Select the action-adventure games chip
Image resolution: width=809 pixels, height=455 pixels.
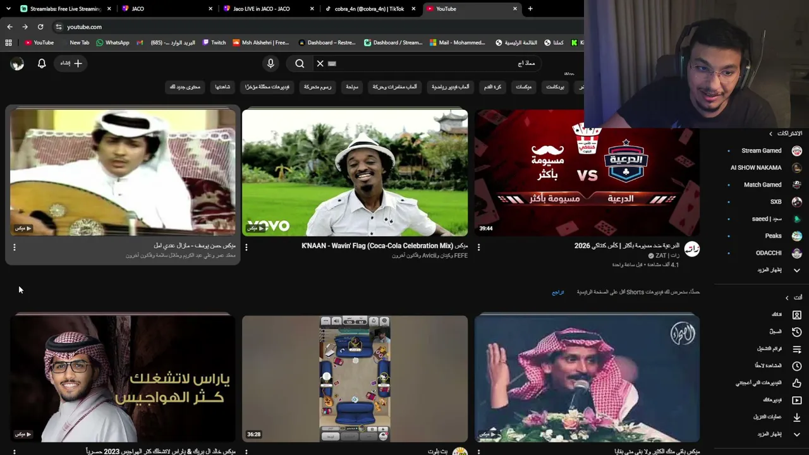point(394,87)
